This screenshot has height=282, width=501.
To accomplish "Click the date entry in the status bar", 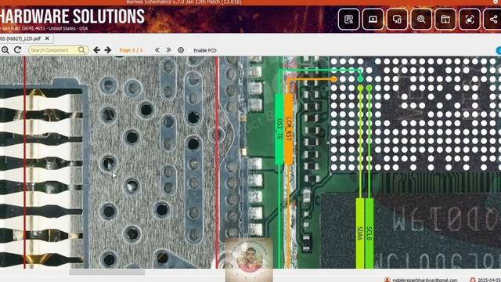I will (488, 280).
